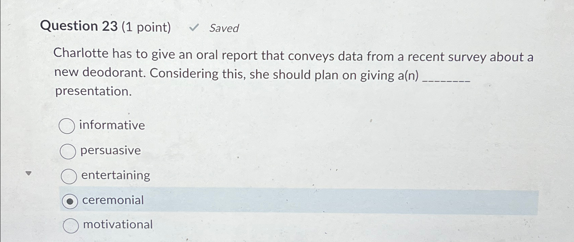Click the small arrow on the left edge

click(29, 173)
